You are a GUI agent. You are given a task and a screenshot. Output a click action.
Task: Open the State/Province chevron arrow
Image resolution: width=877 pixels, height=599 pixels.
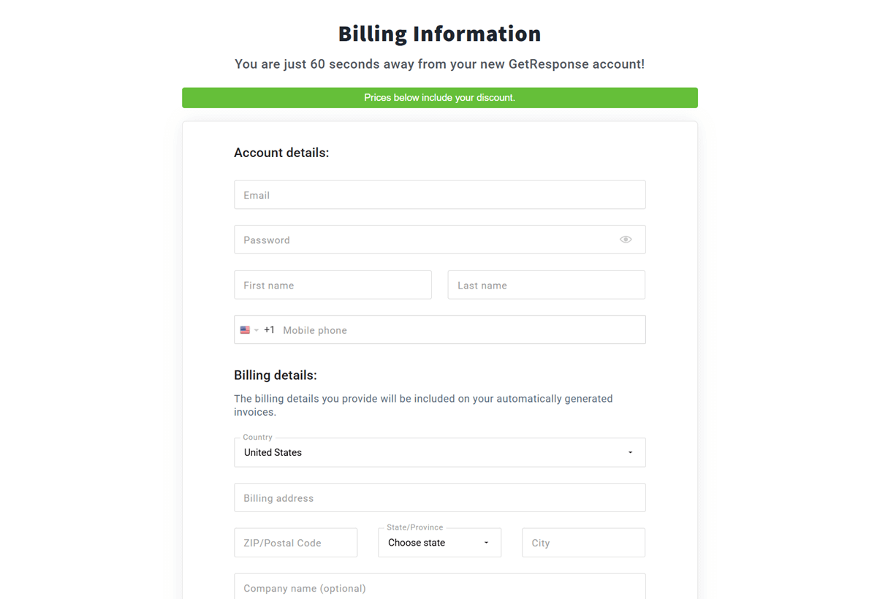485,543
